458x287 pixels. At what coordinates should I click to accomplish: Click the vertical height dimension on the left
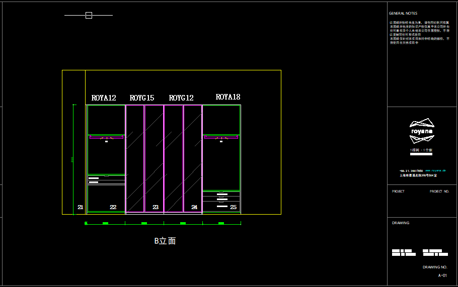click(x=74, y=159)
